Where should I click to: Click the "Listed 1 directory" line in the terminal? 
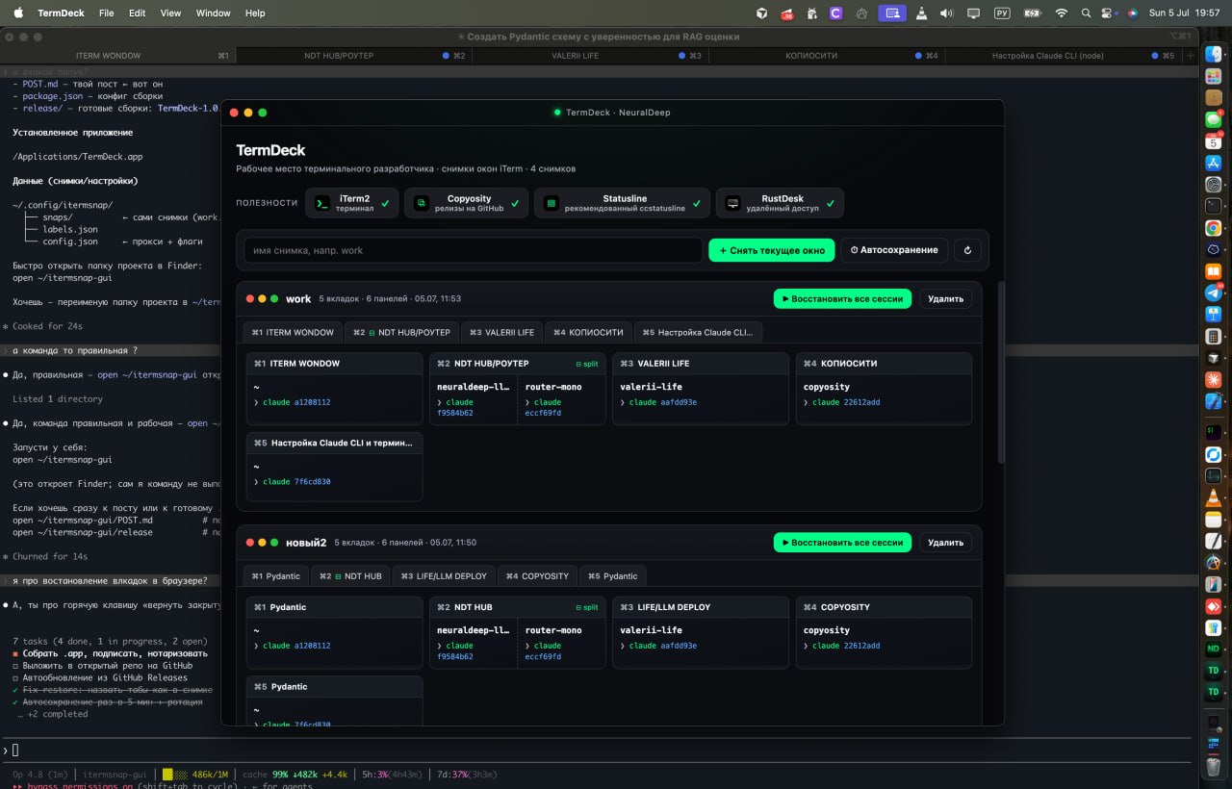coord(58,398)
